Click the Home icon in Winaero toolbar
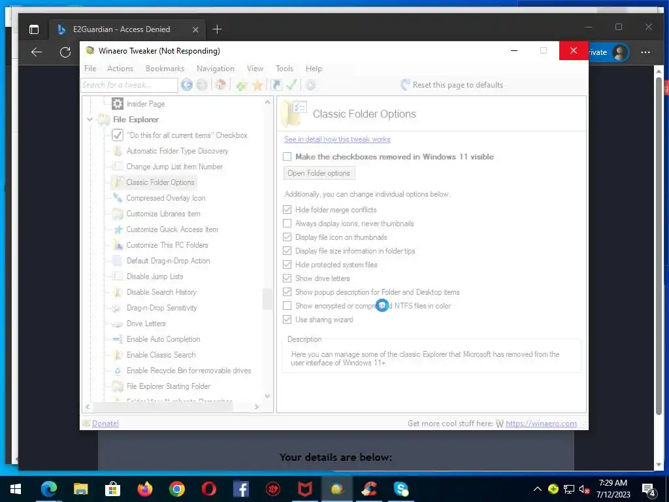The image size is (669, 502). click(x=220, y=85)
